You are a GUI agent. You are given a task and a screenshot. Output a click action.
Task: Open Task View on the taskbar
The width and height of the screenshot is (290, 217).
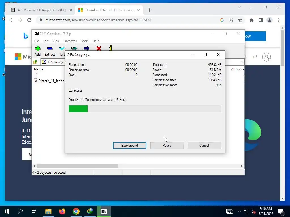pos(34,211)
